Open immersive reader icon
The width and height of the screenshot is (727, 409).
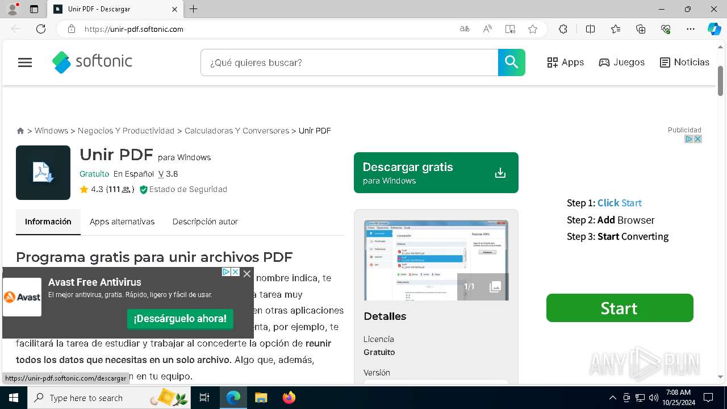[x=510, y=29]
